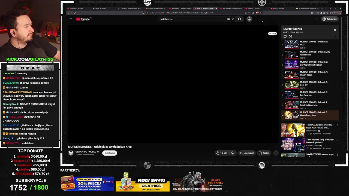Screen dimensions: 349x196
Task: Open YouTube settings three-dot menu near sign-in
Action: coord(317,19)
